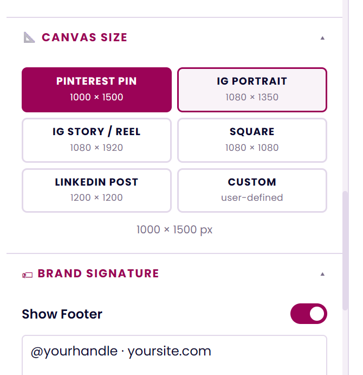Click the tag icon beside Brand Signature
363x375 pixels.
27,274
